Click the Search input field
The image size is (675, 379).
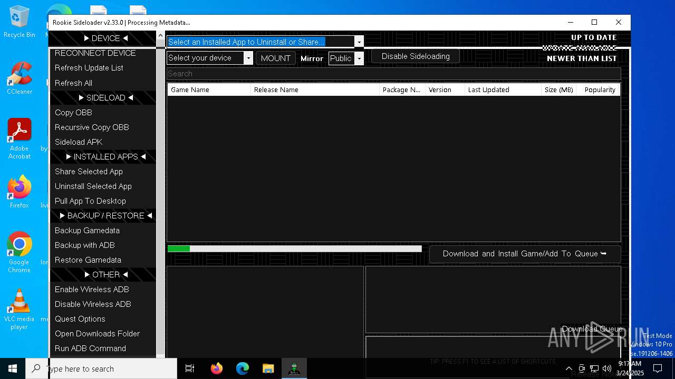coord(393,74)
